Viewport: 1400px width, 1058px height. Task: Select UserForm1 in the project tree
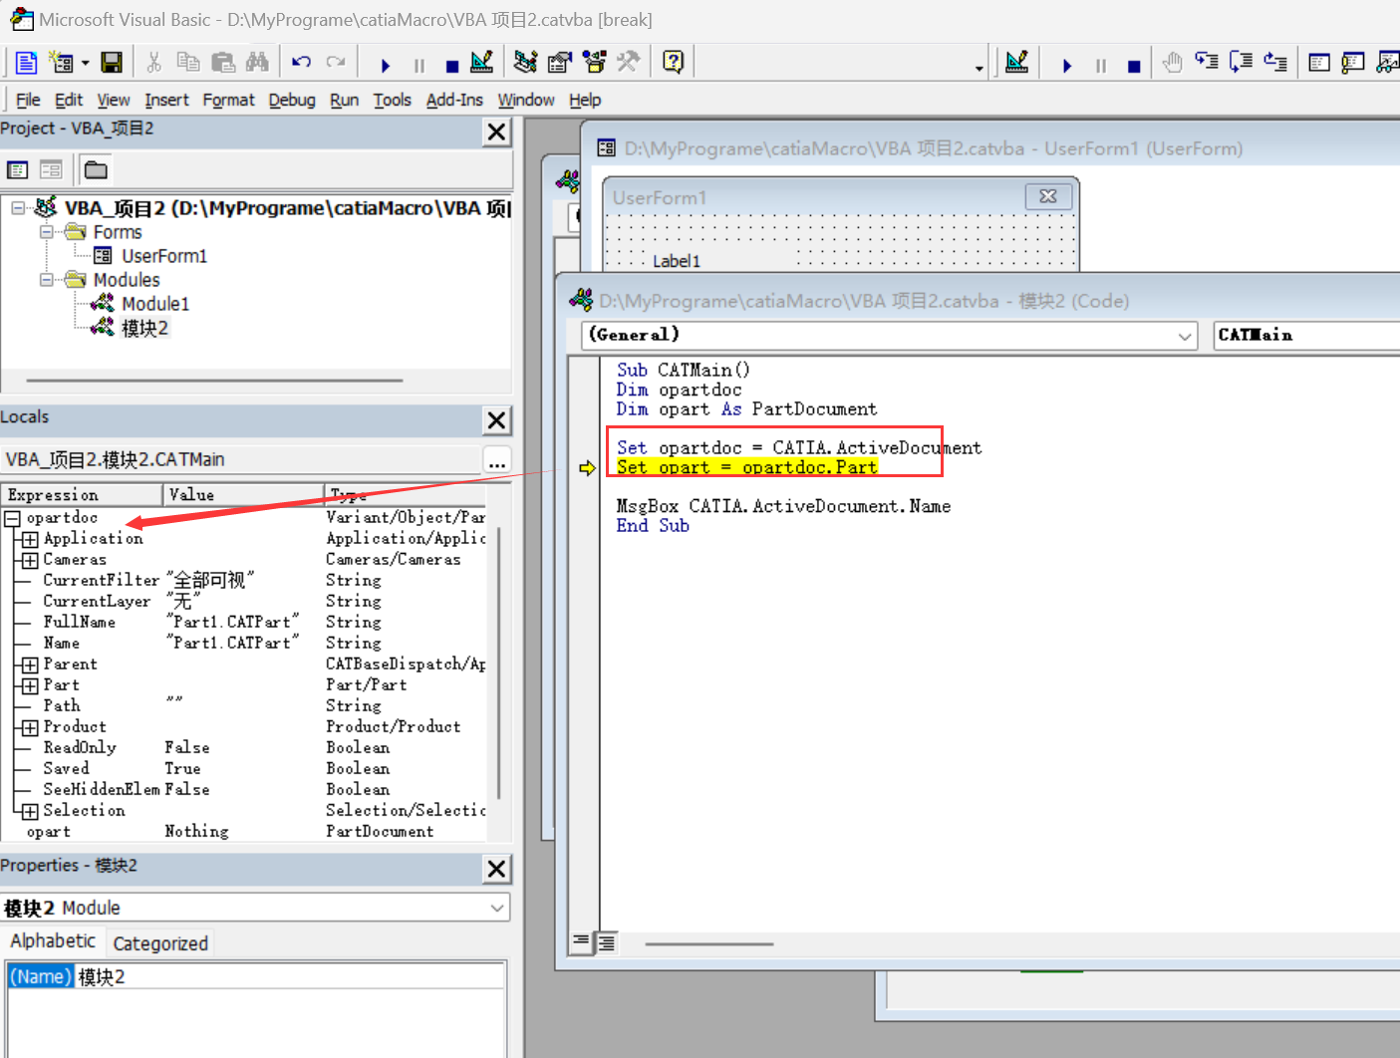click(x=163, y=256)
